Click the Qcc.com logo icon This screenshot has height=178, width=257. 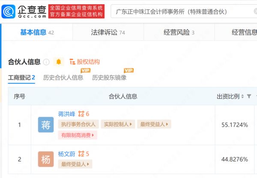tap(9, 12)
